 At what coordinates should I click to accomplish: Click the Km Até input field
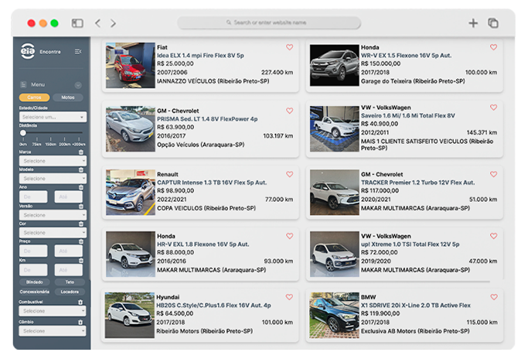(x=68, y=270)
